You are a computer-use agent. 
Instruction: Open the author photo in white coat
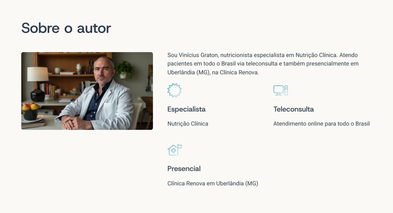87,91
